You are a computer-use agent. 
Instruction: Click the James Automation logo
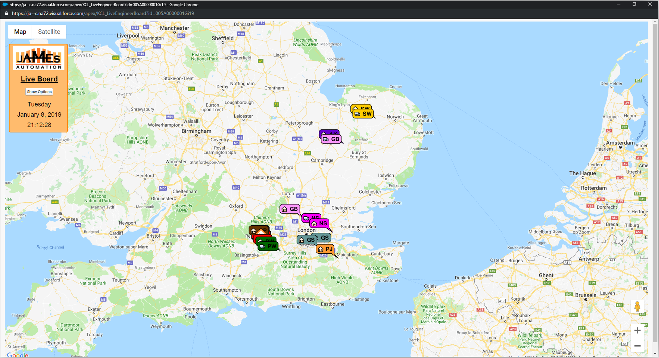(39, 58)
